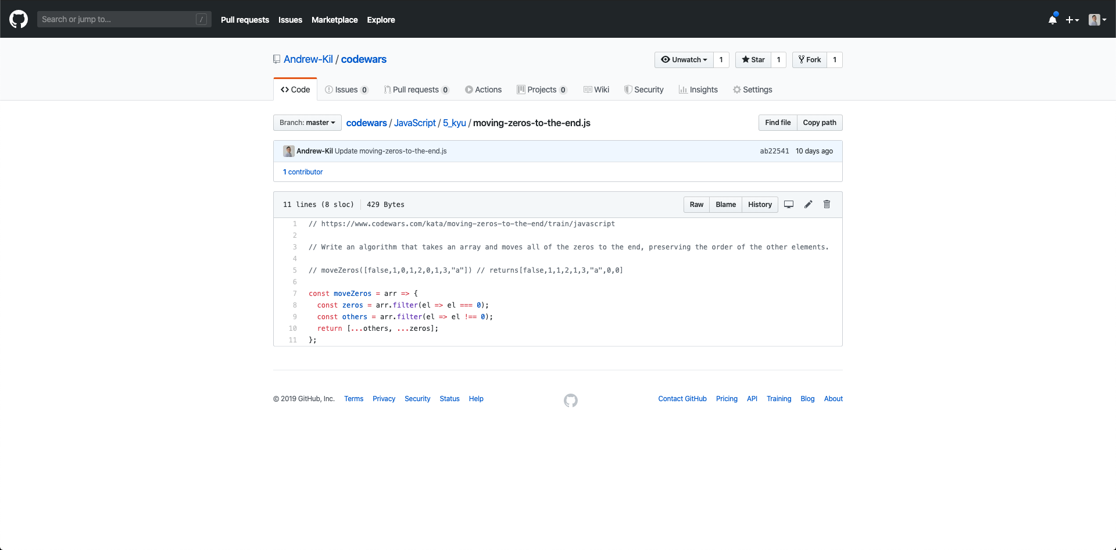
Task: Open Pull requests in the top navigation
Action: coord(245,20)
